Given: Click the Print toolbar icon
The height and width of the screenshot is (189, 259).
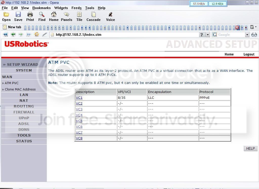Looking at the screenshot, I should pyautogui.click(x=30, y=14).
